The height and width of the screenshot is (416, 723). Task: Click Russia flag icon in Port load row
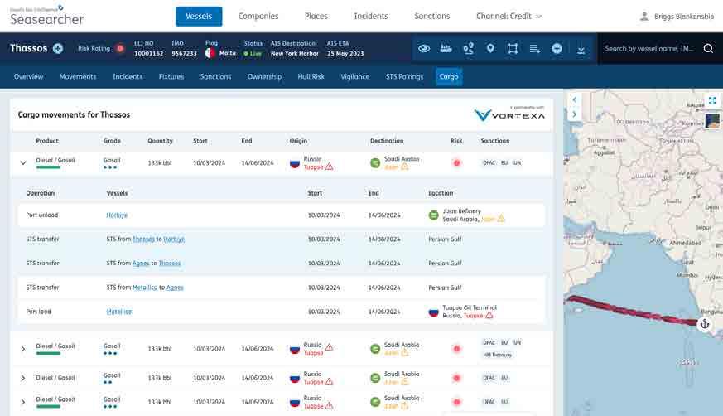[x=433, y=312]
